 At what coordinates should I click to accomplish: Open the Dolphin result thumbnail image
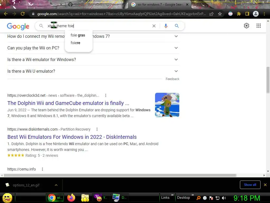tap(167, 105)
